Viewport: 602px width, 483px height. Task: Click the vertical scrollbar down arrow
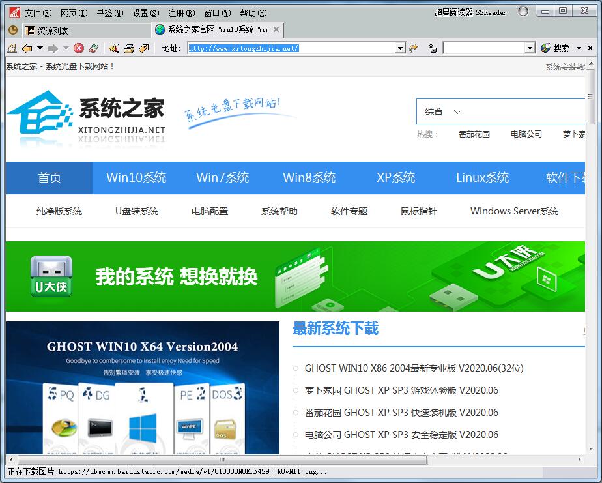(591, 448)
